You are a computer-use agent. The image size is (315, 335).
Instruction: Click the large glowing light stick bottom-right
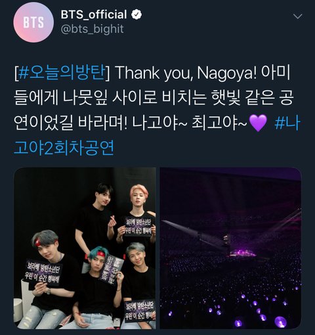280,322
